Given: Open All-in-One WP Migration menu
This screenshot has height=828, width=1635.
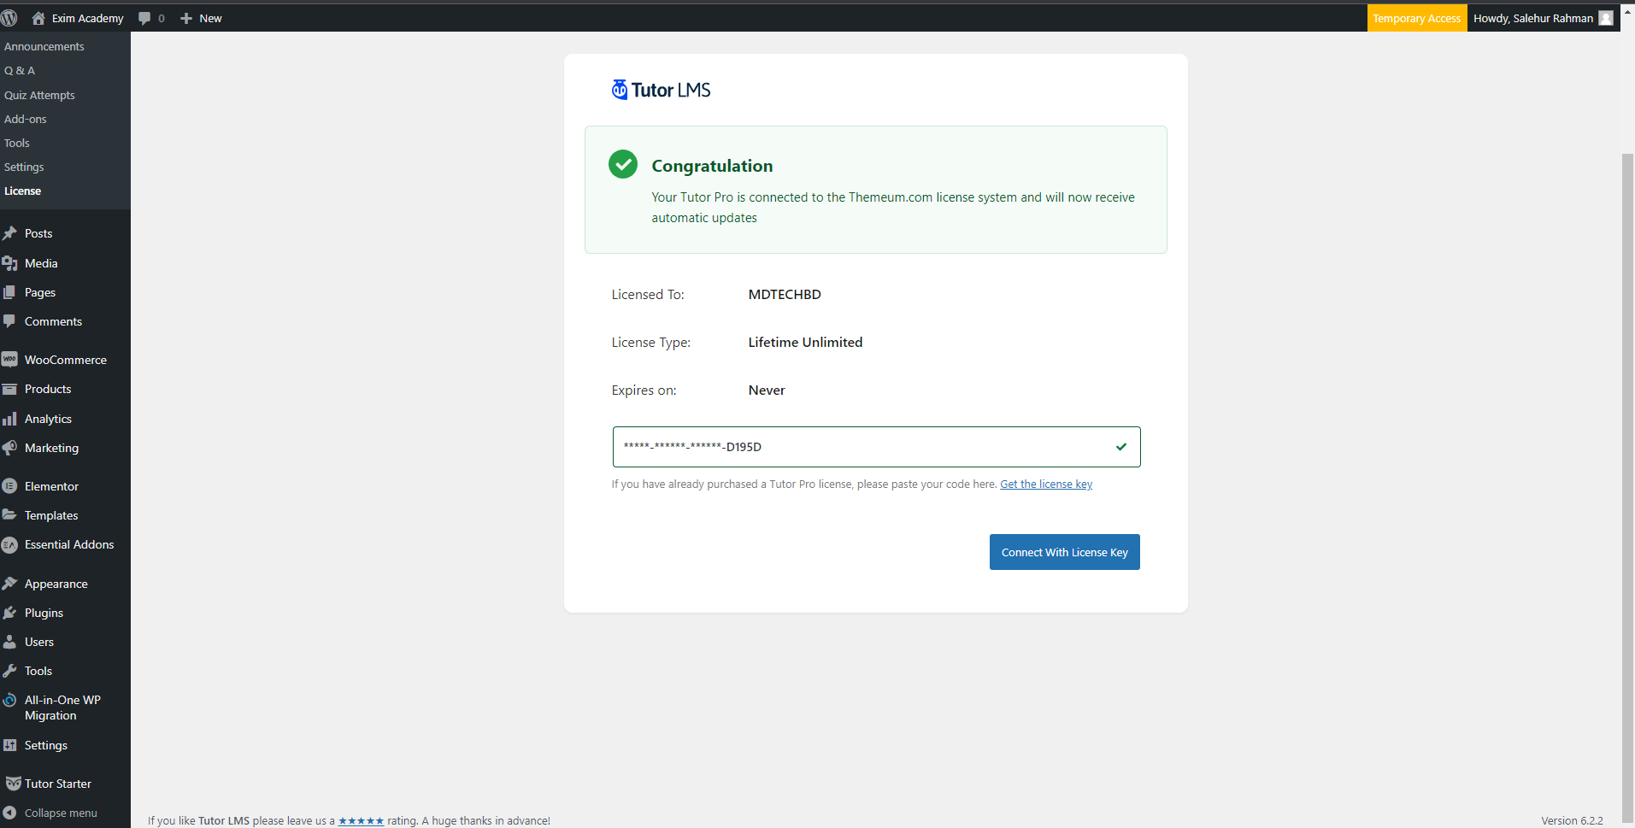Looking at the screenshot, I should 62,708.
